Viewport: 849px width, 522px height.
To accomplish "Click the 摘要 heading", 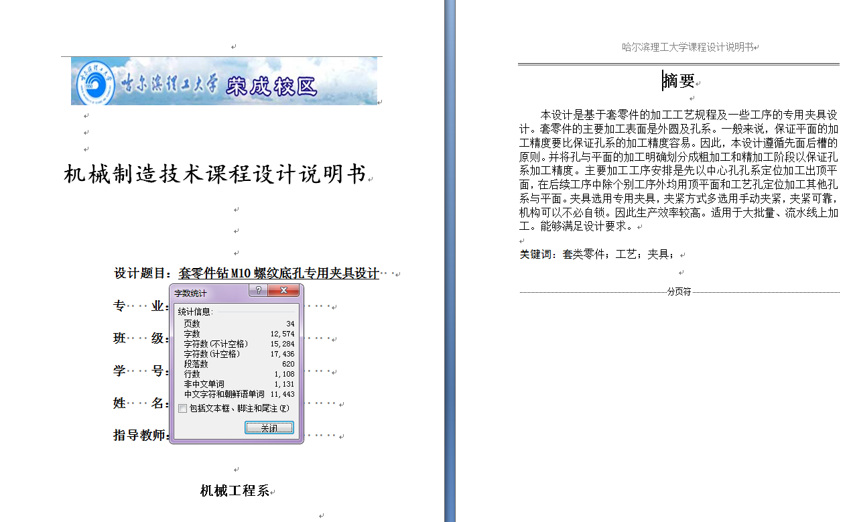I will click(x=679, y=81).
